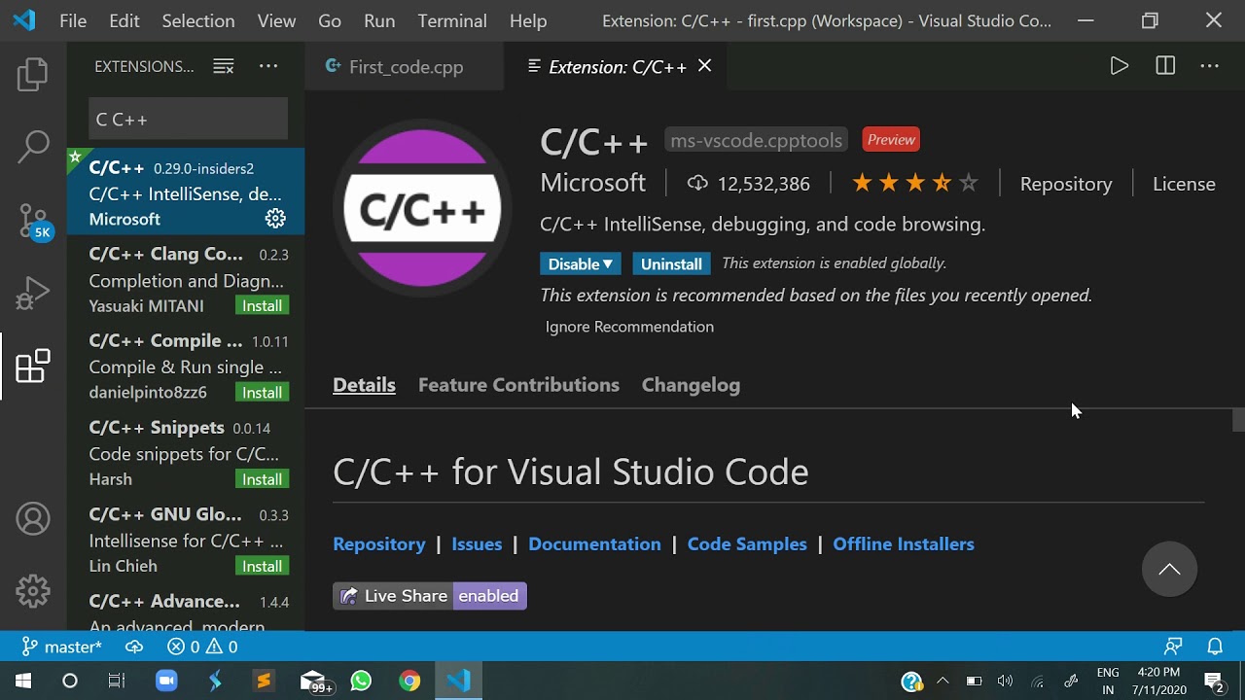1245x700 pixels.
Task: Open Task View in taskbar
Action: [117, 682]
